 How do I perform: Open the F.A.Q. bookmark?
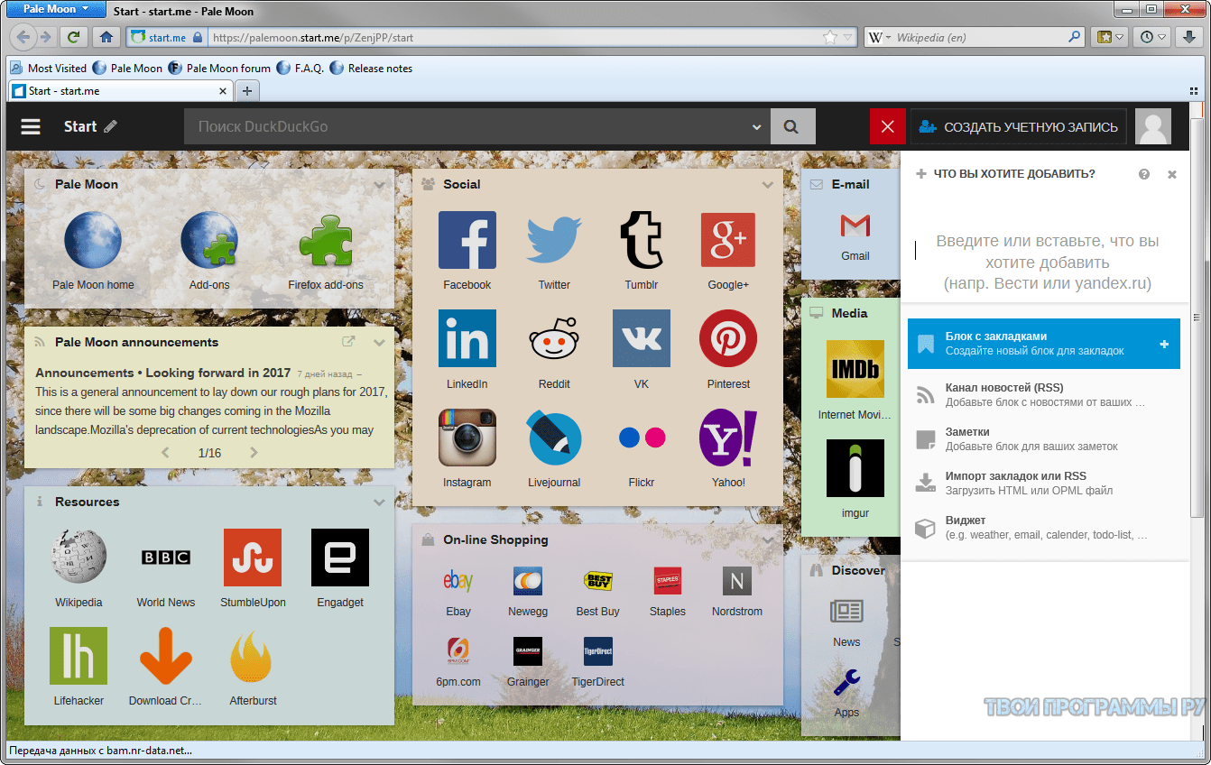(x=300, y=68)
